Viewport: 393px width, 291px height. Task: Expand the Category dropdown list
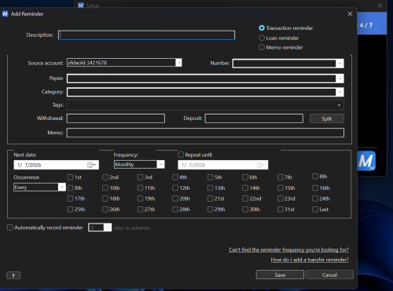[x=340, y=92]
